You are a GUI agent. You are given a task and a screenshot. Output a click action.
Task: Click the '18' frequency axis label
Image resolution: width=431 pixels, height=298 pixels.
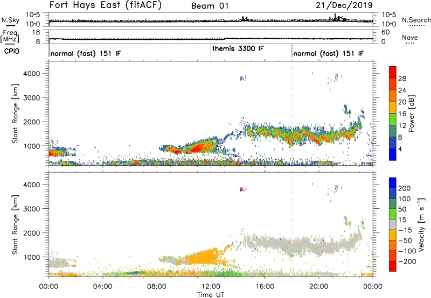point(36,32)
